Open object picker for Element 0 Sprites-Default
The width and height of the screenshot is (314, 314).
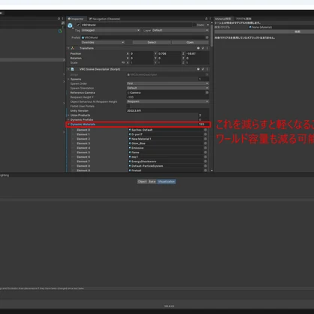click(x=206, y=130)
